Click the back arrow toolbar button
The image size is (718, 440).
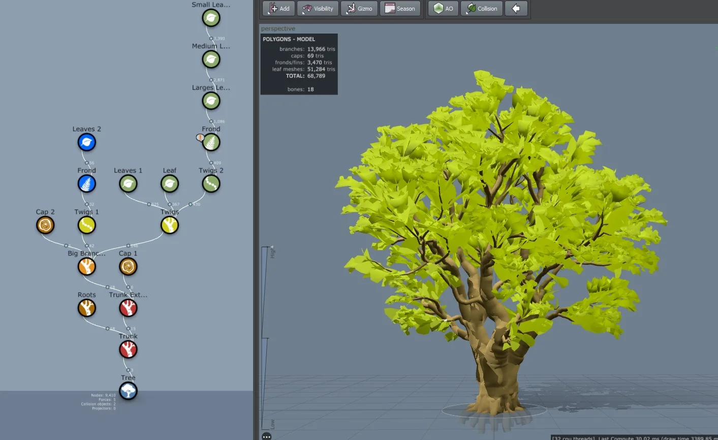[x=516, y=9]
